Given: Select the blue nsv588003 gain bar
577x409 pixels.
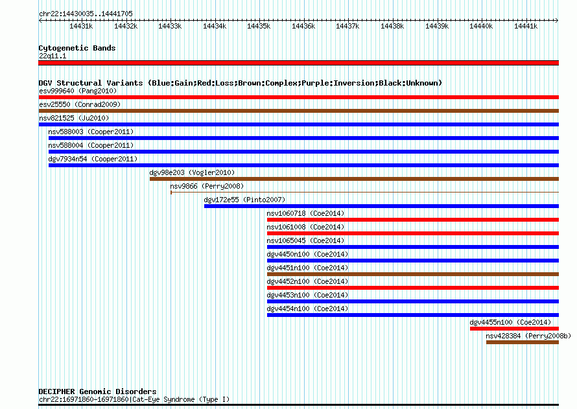Looking at the screenshot, I should pos(303,138).
